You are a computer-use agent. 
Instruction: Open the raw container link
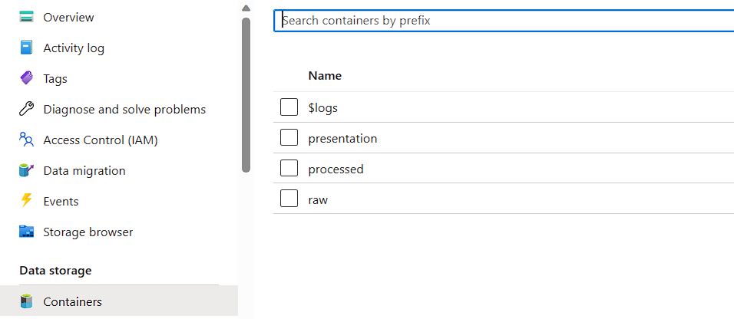pos(318,199)
